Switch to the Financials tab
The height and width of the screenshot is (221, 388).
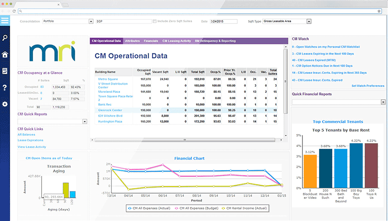[151, 41]
